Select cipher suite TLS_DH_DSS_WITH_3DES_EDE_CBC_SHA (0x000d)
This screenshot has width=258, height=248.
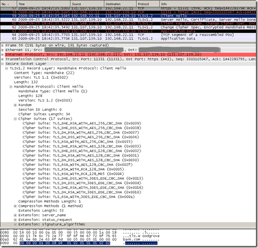(82, 183)
